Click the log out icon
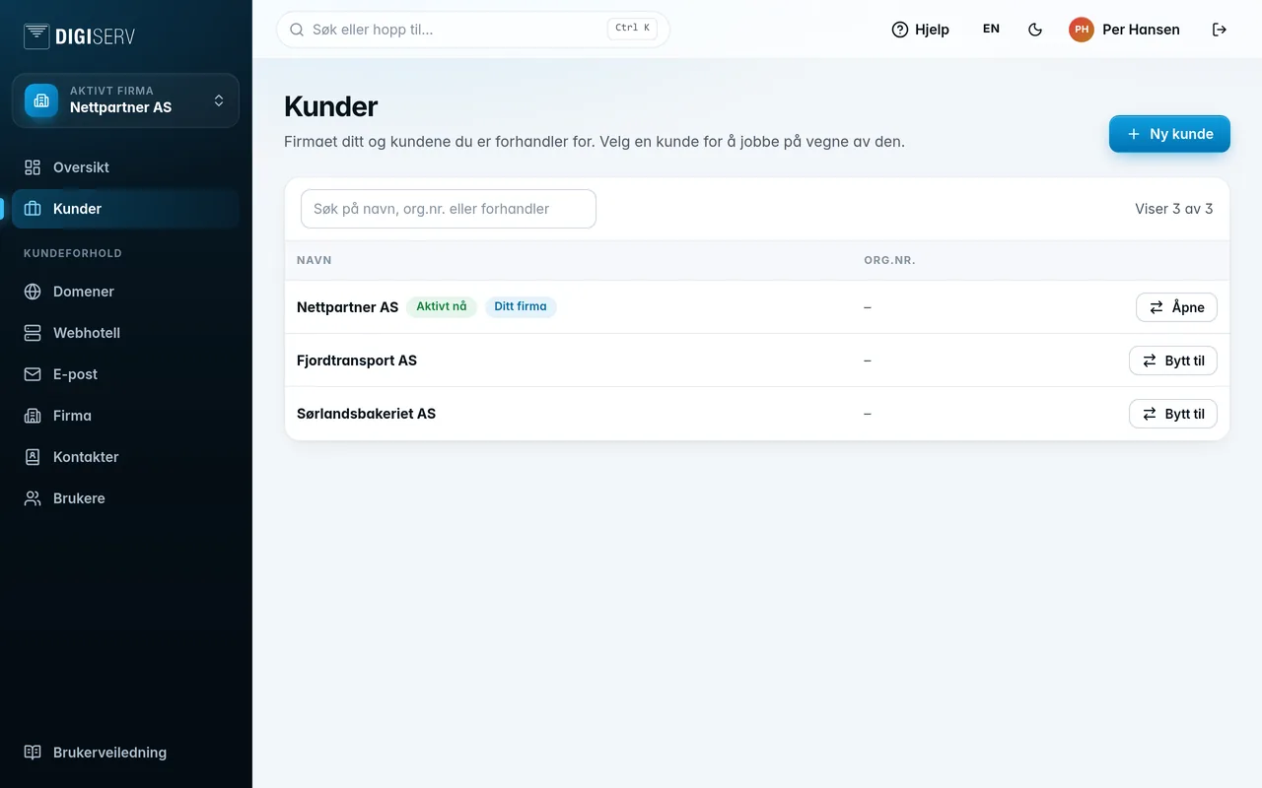 1220,30
